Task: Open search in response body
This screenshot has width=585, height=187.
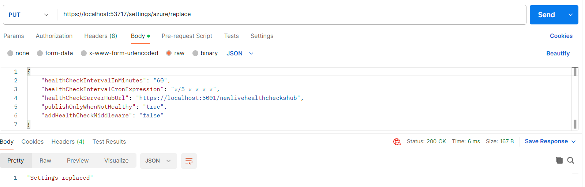Action: pyautogui.click(x=571, y=160)
